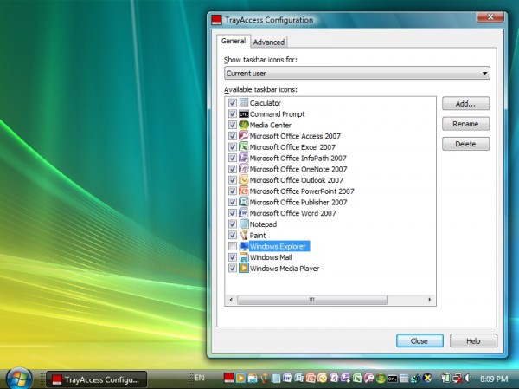Enable the Windows Explorer checkbox
The width and height of the screenshot is (519, 389).
click(232, 247)
